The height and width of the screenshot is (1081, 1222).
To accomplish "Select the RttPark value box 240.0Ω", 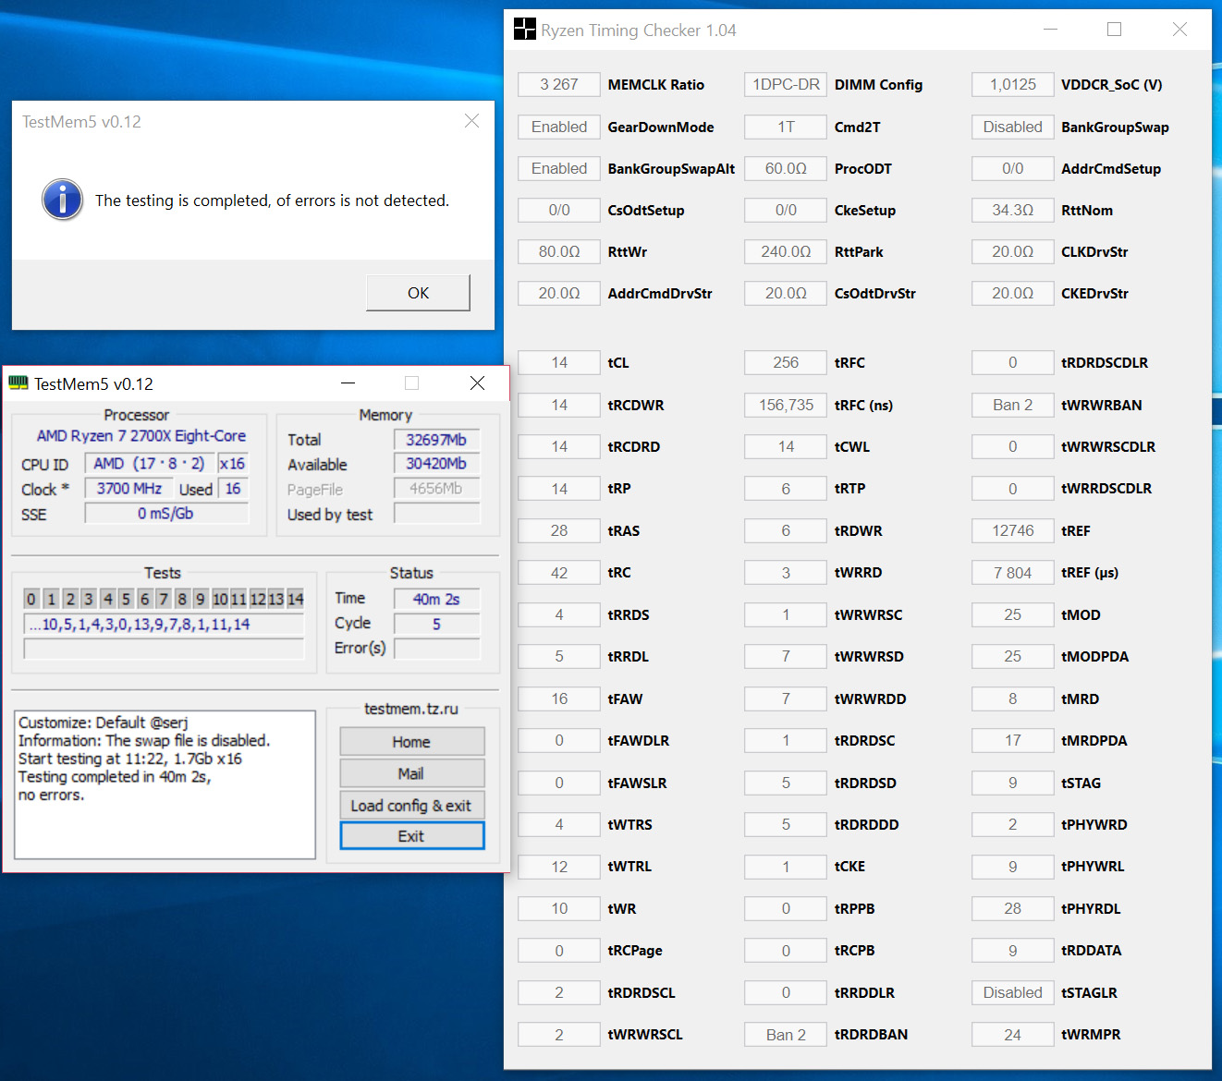I will coord(786,251).
